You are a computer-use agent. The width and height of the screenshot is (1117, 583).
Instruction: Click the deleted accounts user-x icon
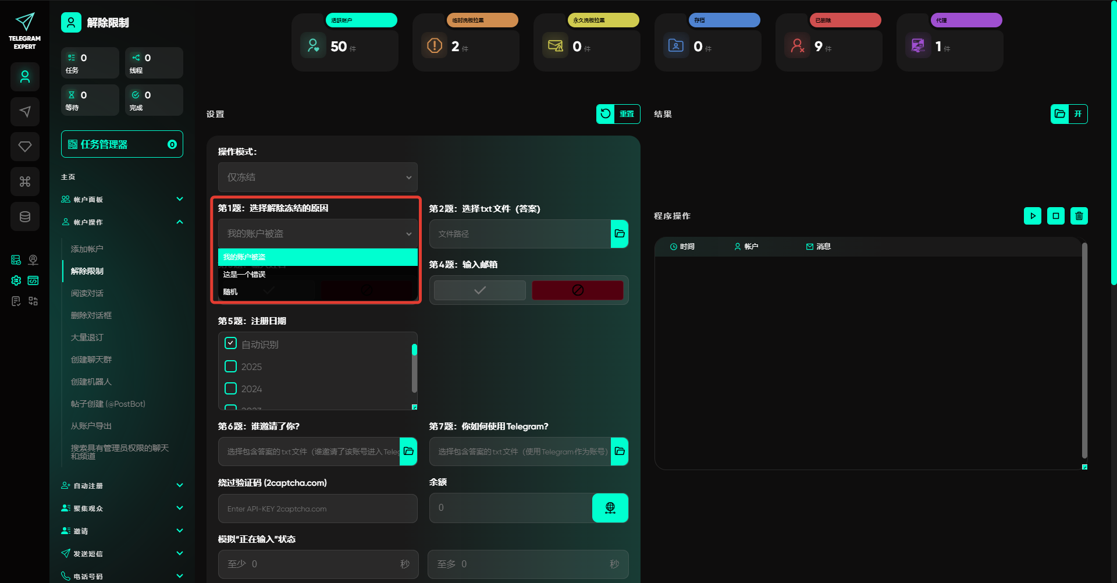(x=797, y=45)
